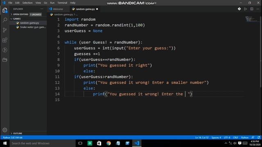Open the Manage gear settings icon
262x147 pixels.
click(5, 130)
